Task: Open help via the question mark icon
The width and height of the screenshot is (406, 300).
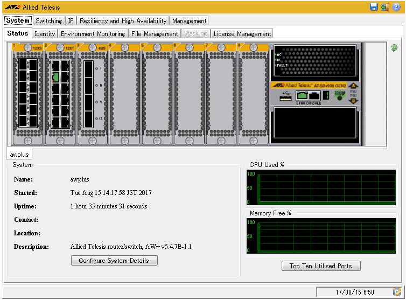Action: tap(396, 7)
